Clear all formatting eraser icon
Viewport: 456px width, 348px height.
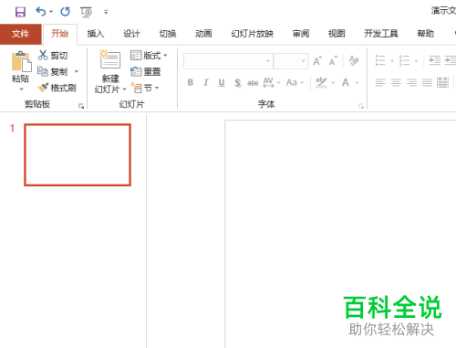354,61
